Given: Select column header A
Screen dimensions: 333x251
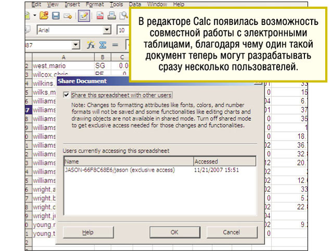Looking at the screenshot, I should (63, 57).
